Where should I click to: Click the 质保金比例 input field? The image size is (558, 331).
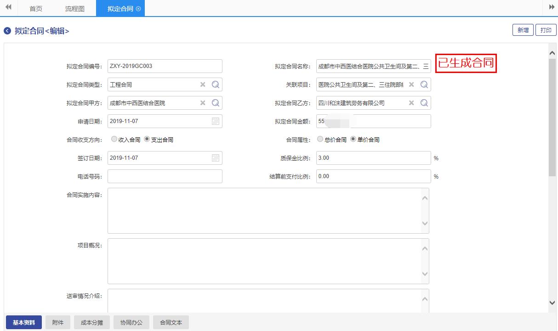tap(373, 158)
